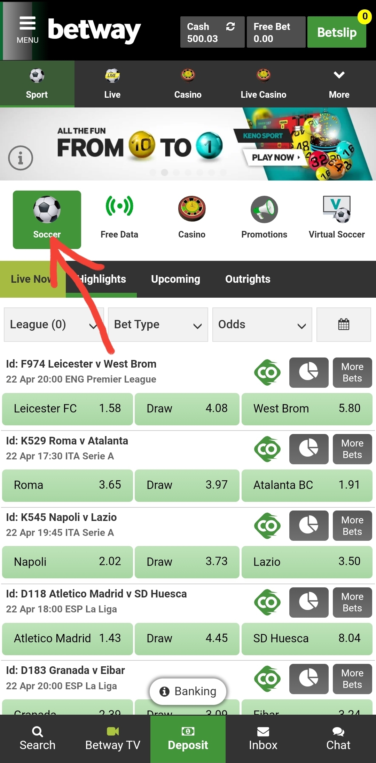Viewport: 376px width, 763px height.
Task: Select Draw 3.73 for Napoli v Lazio
Action: pyautogui.click(x=187, y=562)
